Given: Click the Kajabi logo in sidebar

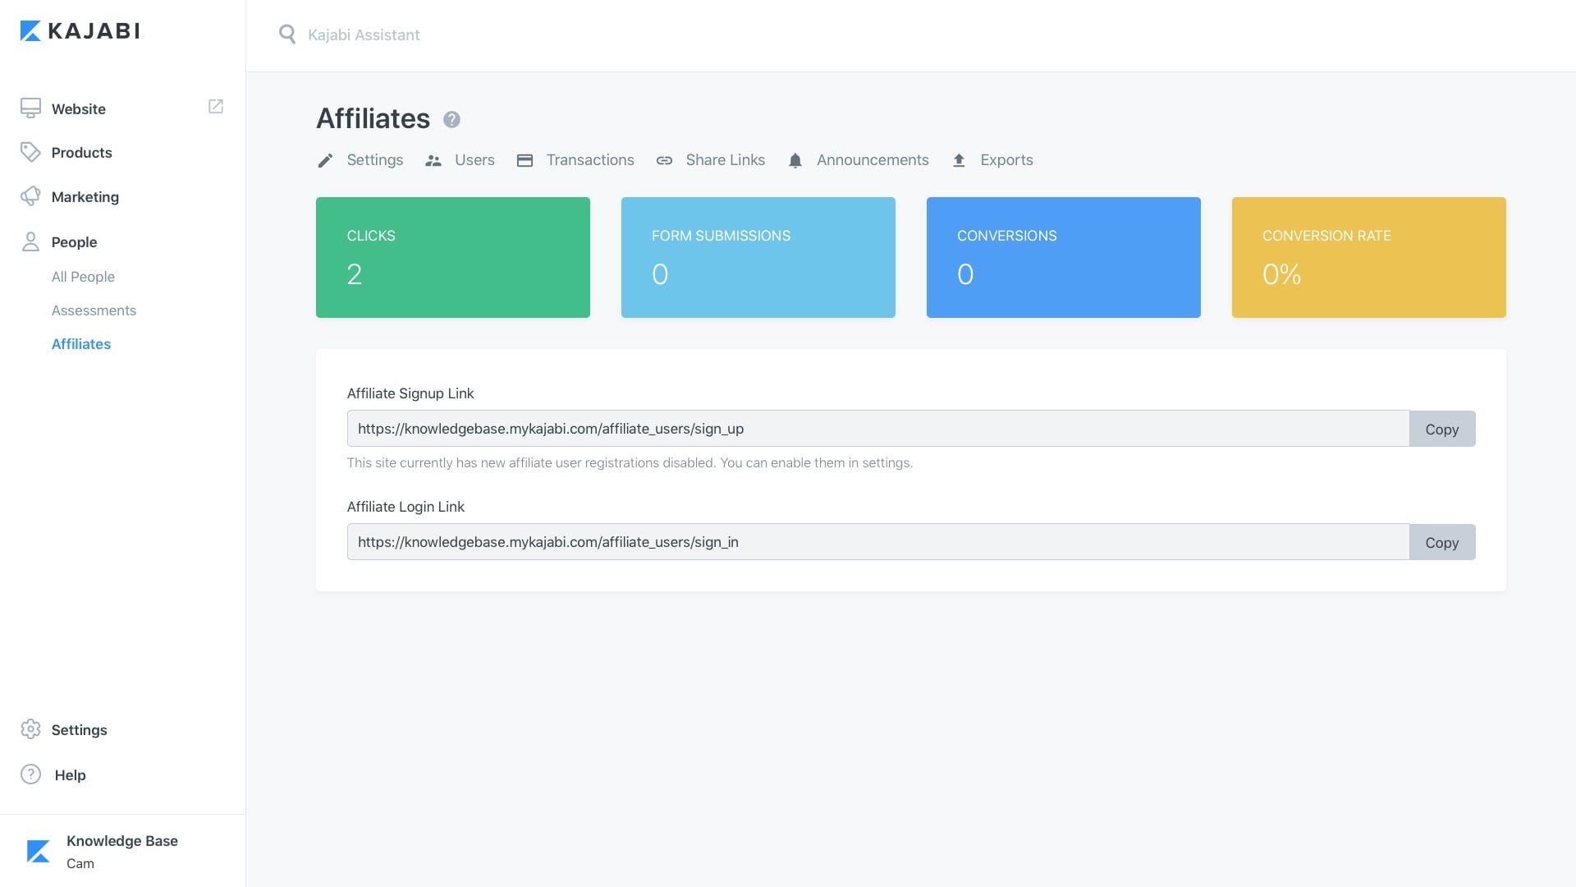Looking at the screenshot, I should coord(80,31).
